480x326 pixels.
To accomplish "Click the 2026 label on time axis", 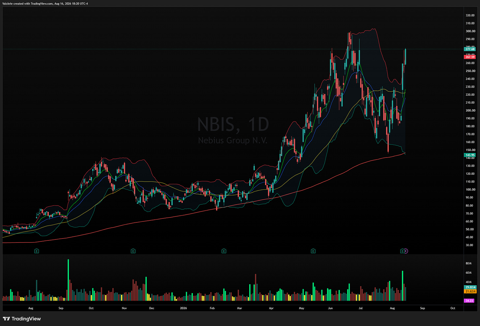I will [183, 308].
